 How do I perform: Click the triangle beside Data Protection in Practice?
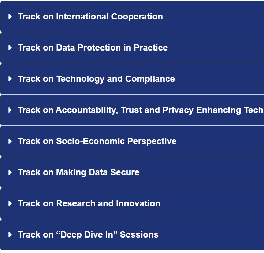point(10,48)
